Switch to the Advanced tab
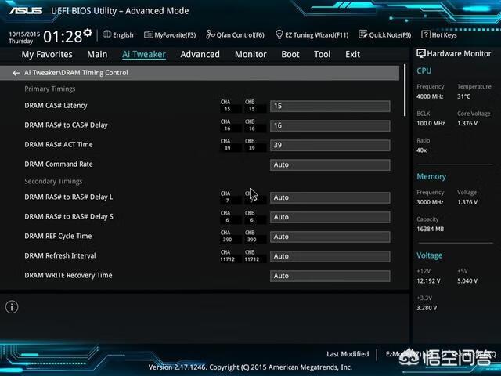Viewport: 501px width, 376px height. pos(200,55)
